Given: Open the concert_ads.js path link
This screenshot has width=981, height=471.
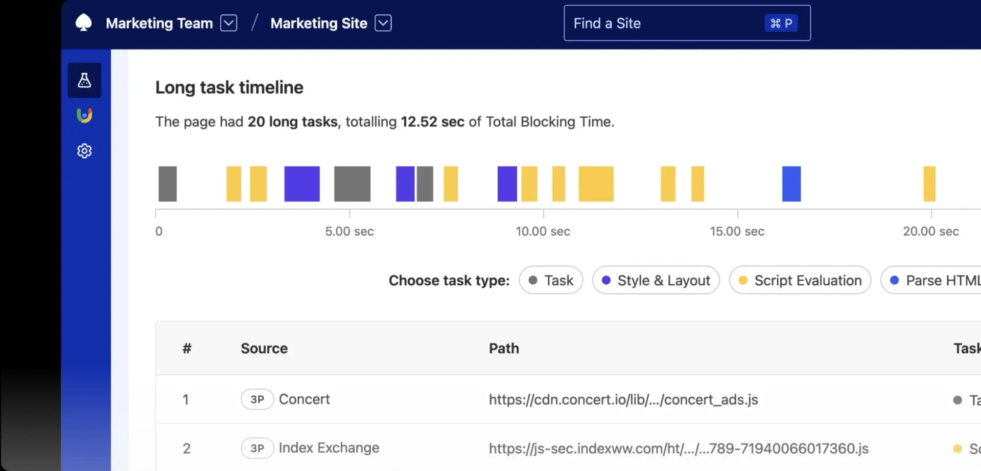Looking at the screenshot, I should tap(623, 399).
